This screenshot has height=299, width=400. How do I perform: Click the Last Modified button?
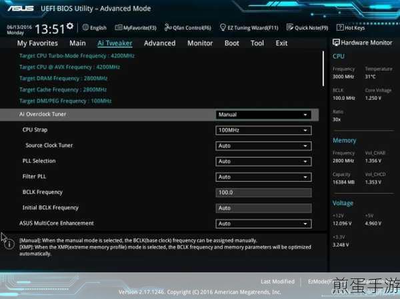coord(277,282)
